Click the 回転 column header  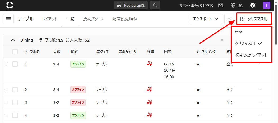(x=168, y=52)
